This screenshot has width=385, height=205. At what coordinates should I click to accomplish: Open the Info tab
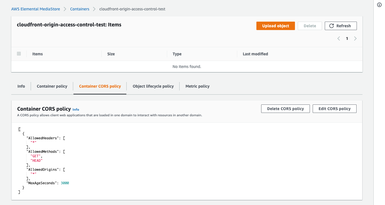tap(21, 86)
